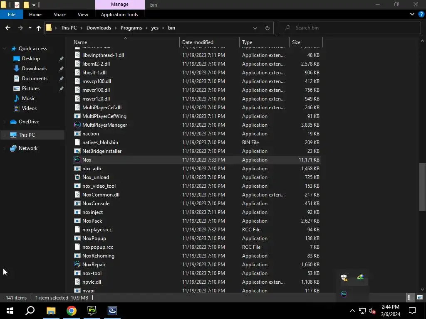Show hidden tray icons chevron
This screenshot has width=426, height=319.
click(x=352, y=311)
